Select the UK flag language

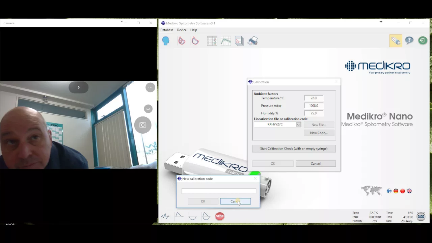pos(409,191)
